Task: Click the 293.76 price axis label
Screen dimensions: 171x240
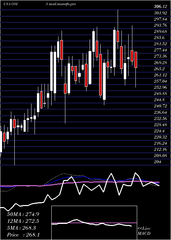Action: 160,25
